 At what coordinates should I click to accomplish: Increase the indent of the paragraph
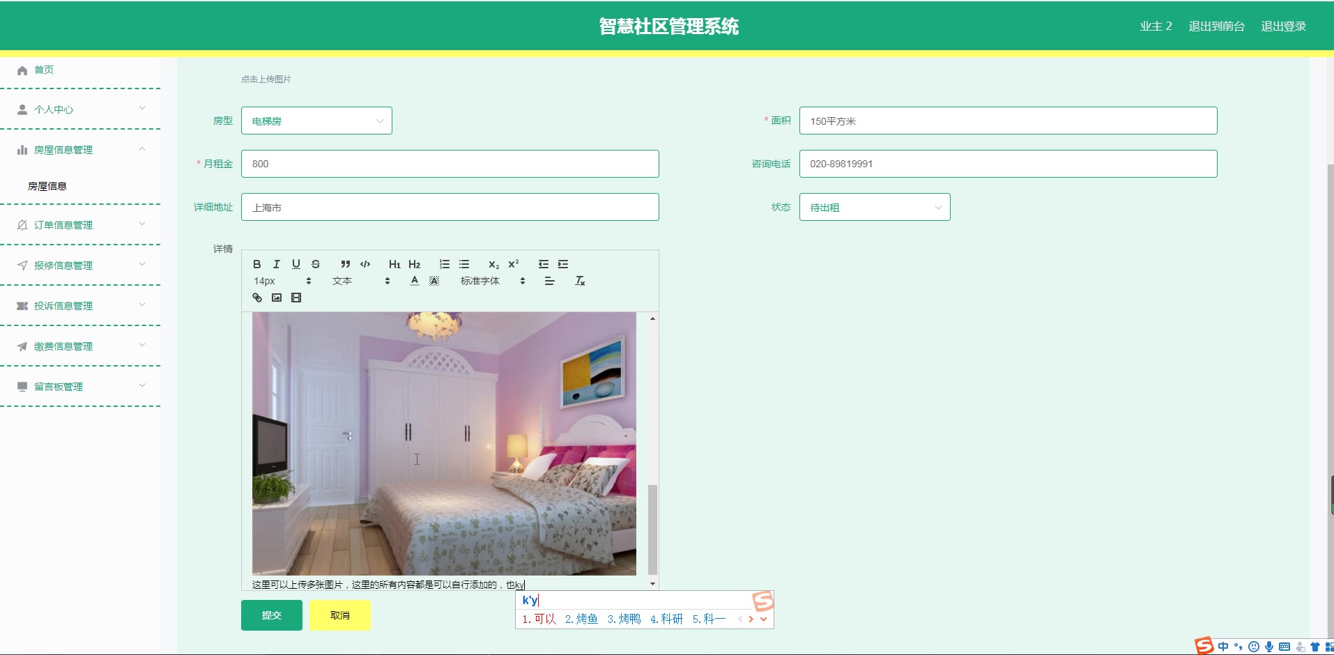pyautogui.click(x=562, y=264)
